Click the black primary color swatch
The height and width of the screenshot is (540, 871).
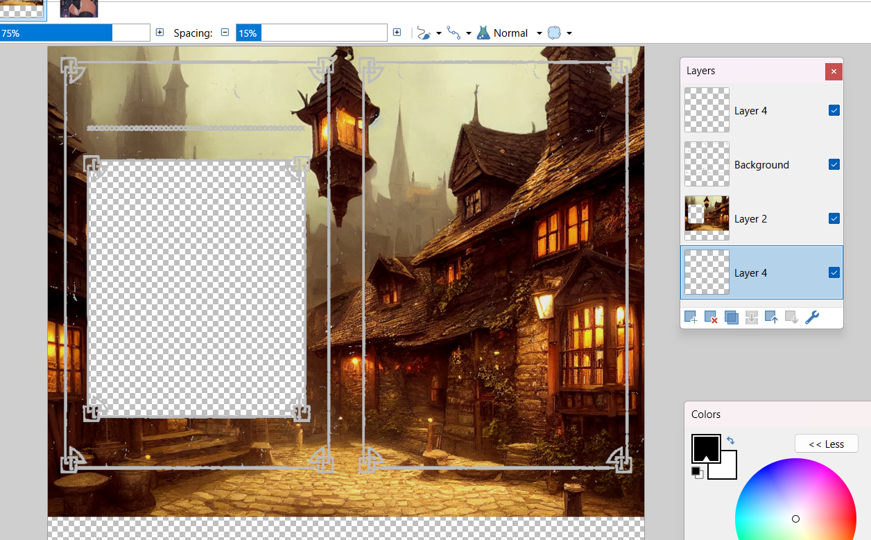(705, 448)
